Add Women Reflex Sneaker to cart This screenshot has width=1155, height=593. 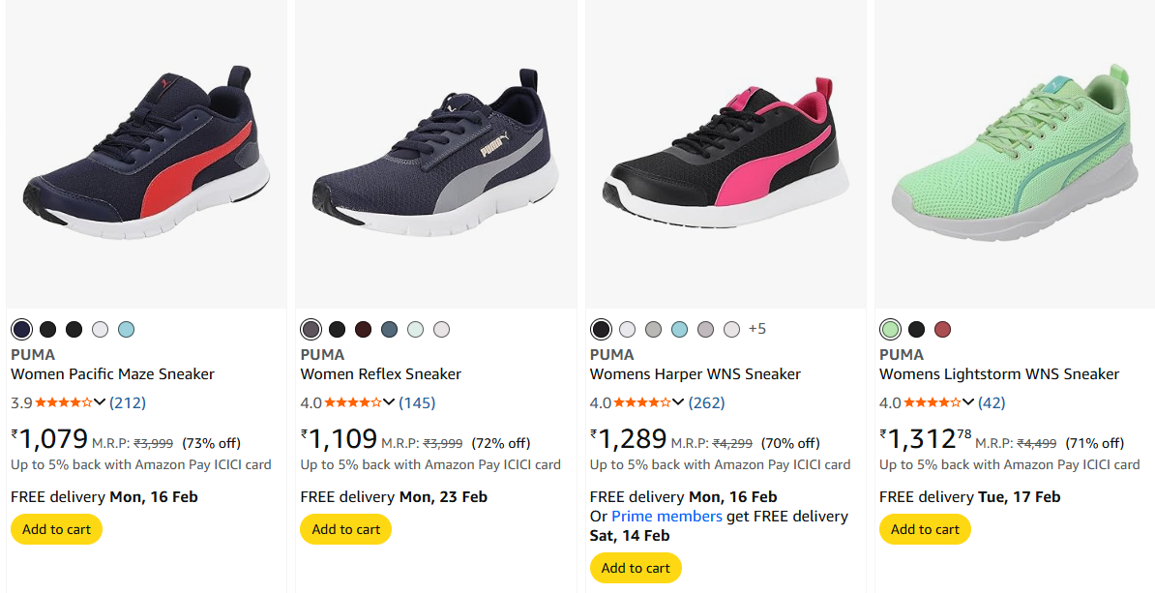pyautogui.click(x=345, y=529)
